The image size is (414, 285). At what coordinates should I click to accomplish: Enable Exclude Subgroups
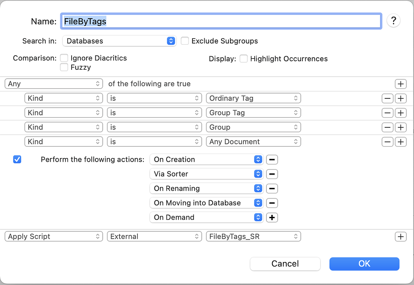pos(184,41)
